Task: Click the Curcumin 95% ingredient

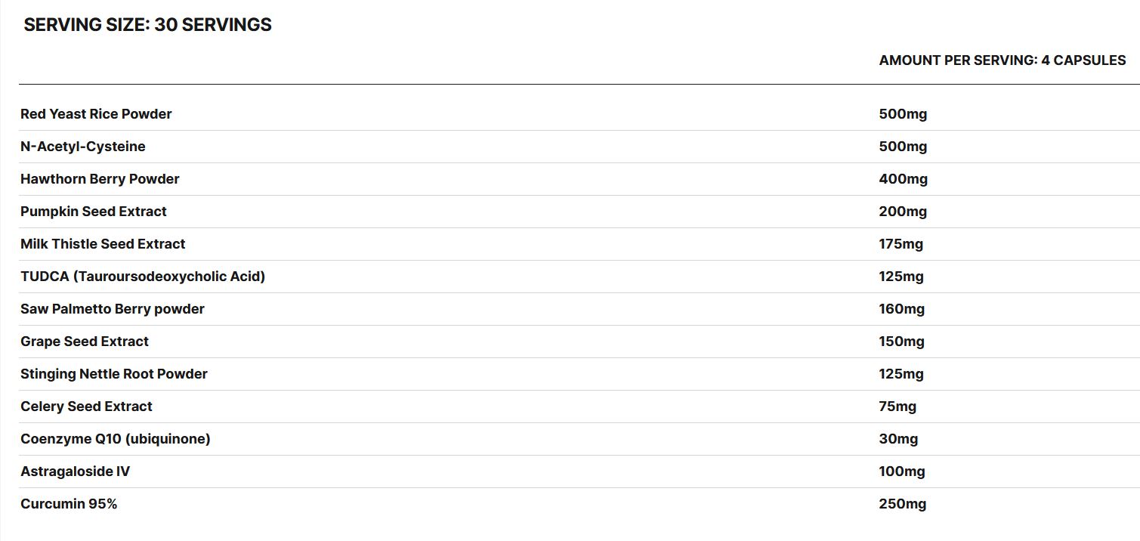Action: 69,504
